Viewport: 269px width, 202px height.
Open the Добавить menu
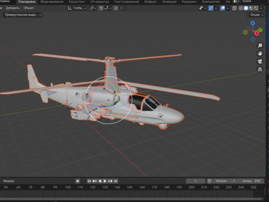pyautogui.click(x=13, y=8)
